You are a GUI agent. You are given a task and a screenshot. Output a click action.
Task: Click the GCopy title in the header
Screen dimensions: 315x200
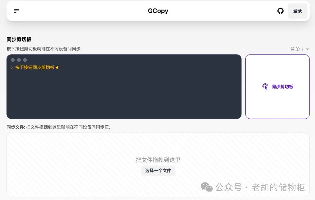[158, 11]
